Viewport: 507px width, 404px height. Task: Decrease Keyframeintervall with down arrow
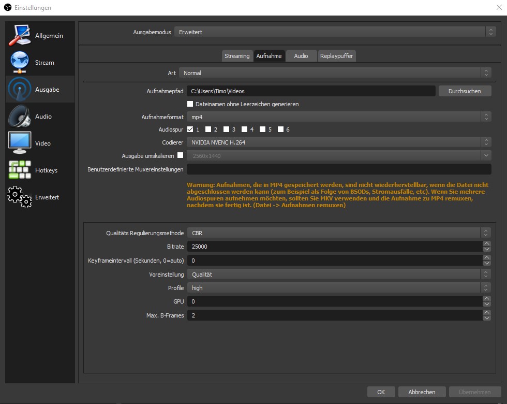pyautogui.click(x=487, y=263)
